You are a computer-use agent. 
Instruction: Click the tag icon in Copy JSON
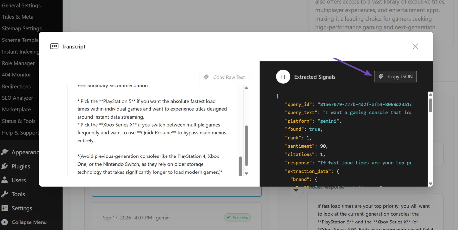coord(381,76)
